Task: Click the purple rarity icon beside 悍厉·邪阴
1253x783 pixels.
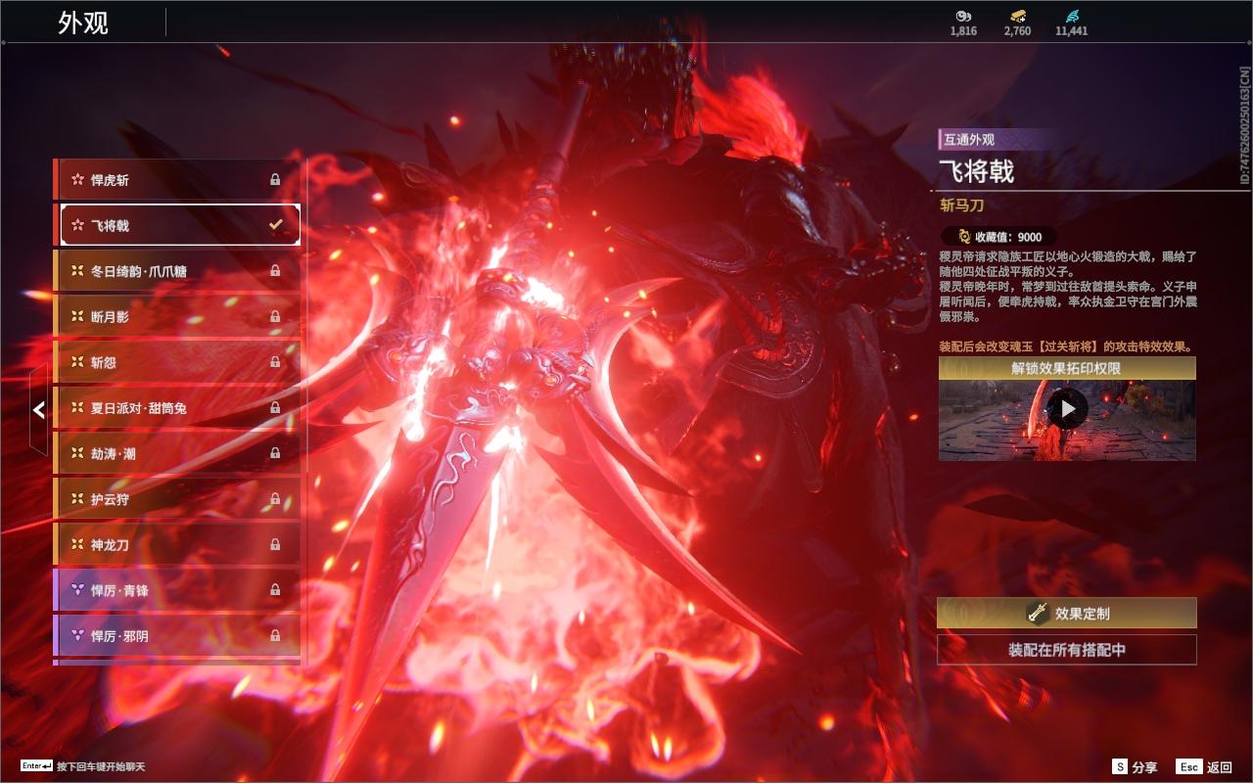Action: coord(77,635)
